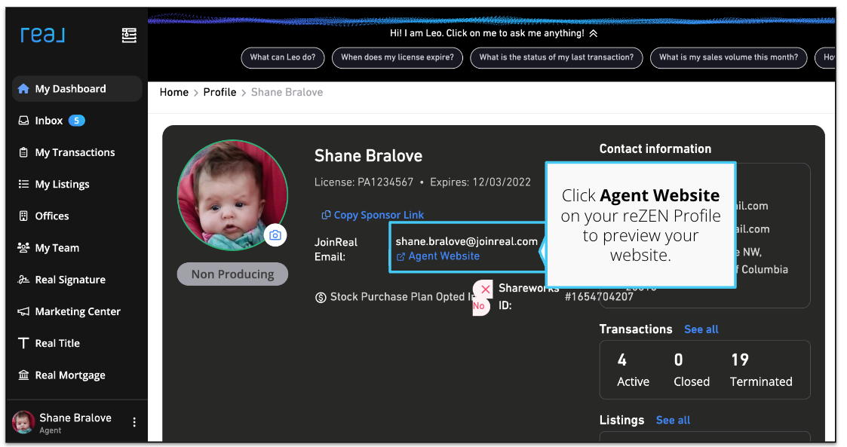Ask Leo "When does my license expire?"
The width and height of the screenshot is (847, 447).
point(397,57)
